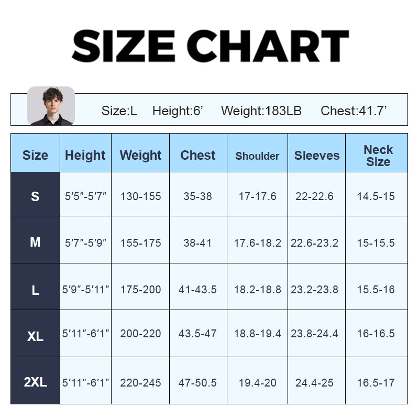Click the 38-41 chest cell
Viewport: 419px width, 419px height.
[x=197, y=243]
